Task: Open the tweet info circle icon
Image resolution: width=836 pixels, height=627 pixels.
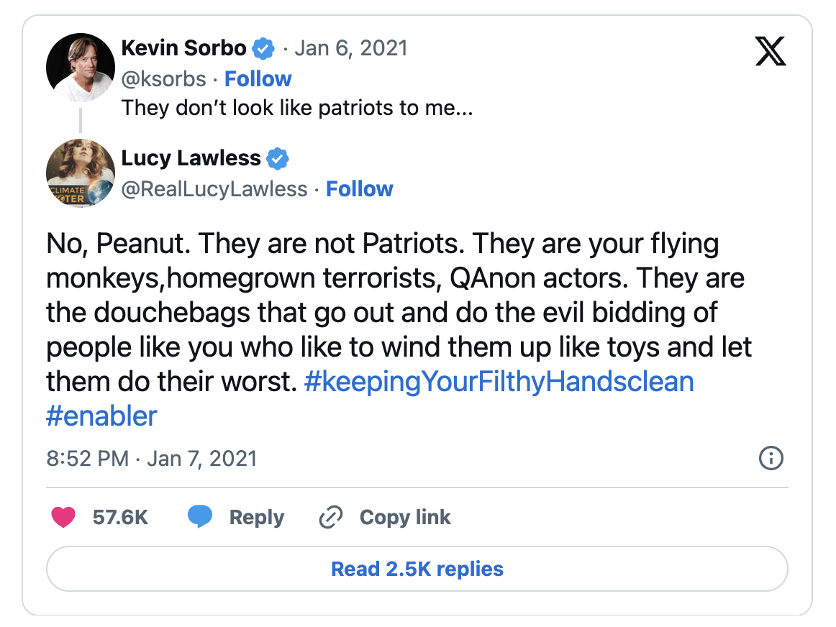Action: tap(771, 458)
